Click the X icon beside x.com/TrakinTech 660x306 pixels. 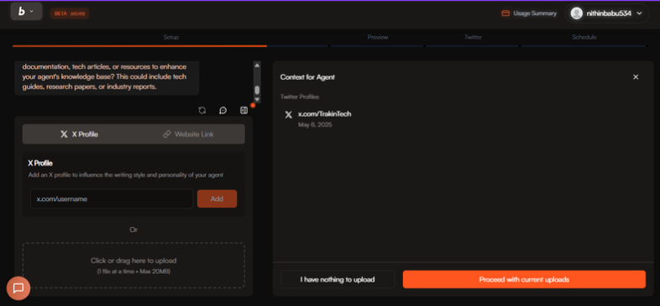(x=288, y=114)
